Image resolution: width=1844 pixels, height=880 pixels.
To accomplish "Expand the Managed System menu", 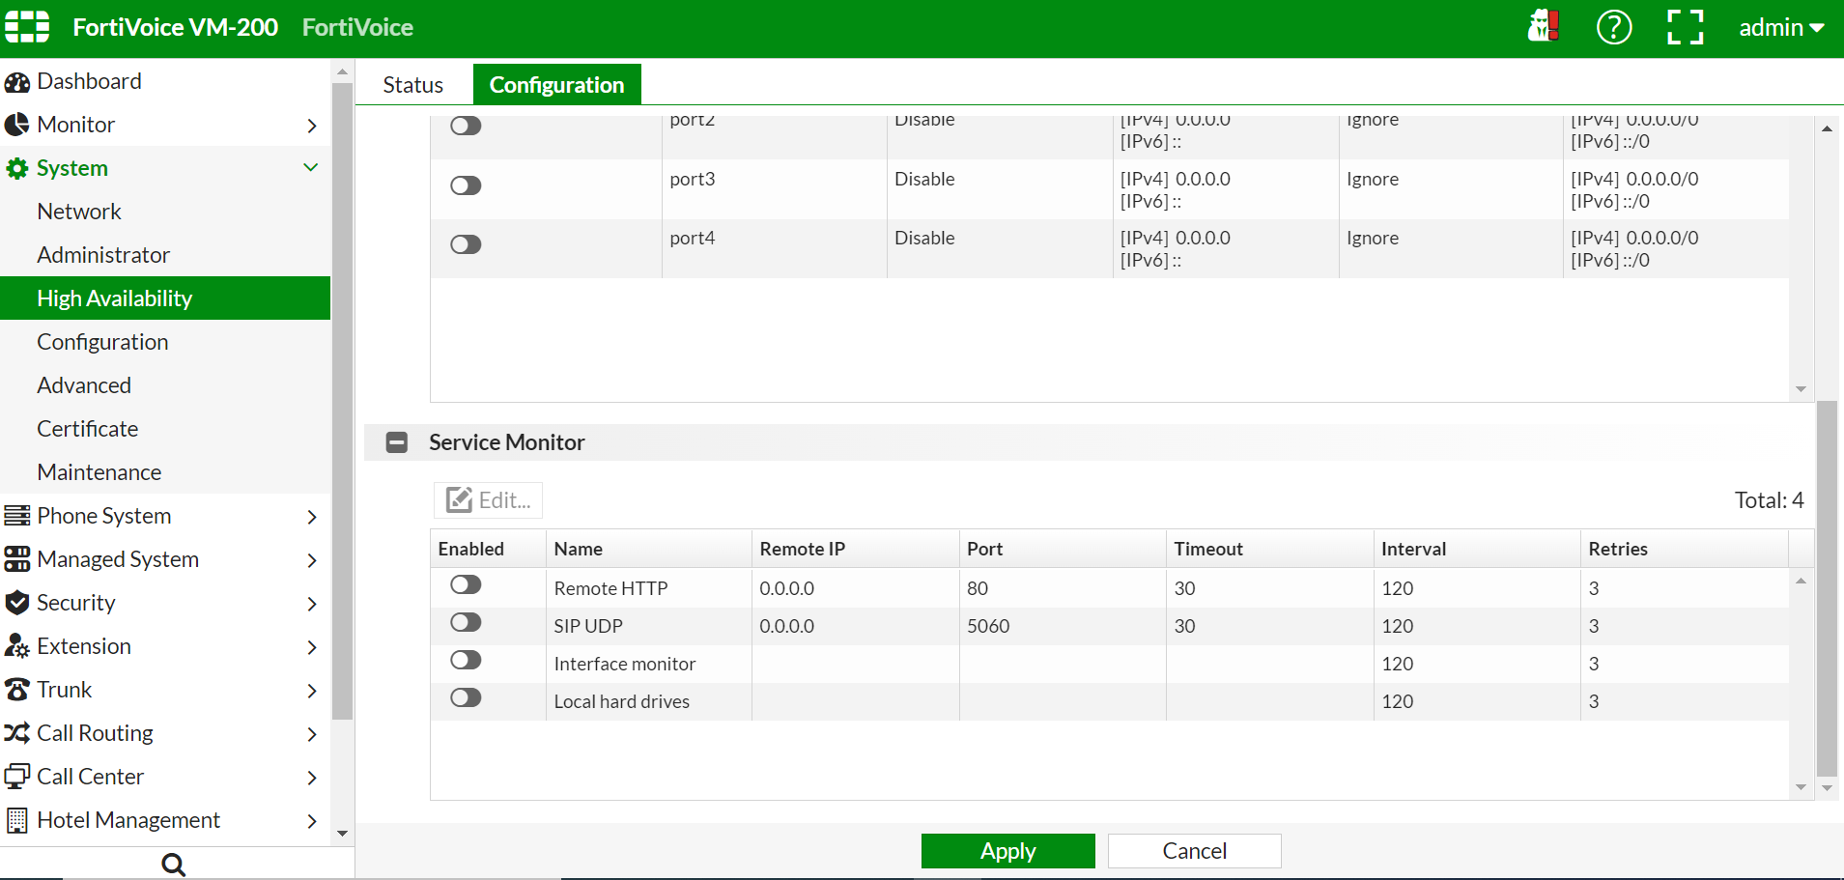I will tap(311, 560).
